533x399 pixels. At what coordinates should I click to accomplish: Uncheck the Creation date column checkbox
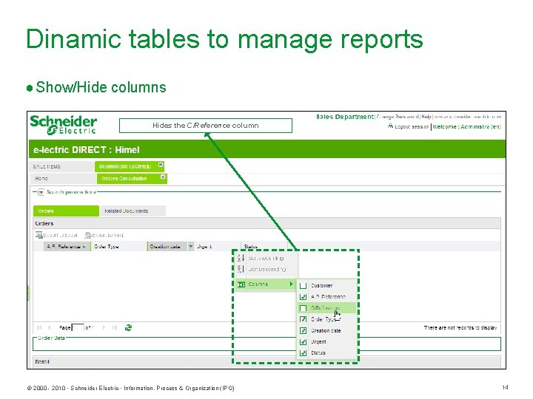pyautogui.click(x=304, y=330)
